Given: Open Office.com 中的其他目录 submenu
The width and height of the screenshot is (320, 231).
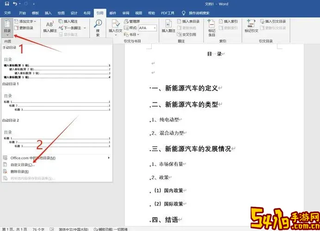Looking at the screenshot, I should pos(57,158).
